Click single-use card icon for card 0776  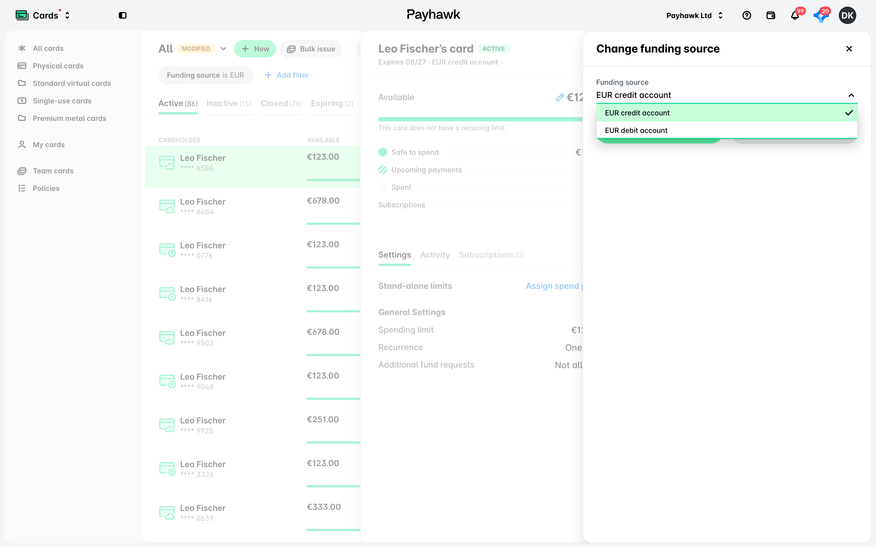tap(167, 250)
